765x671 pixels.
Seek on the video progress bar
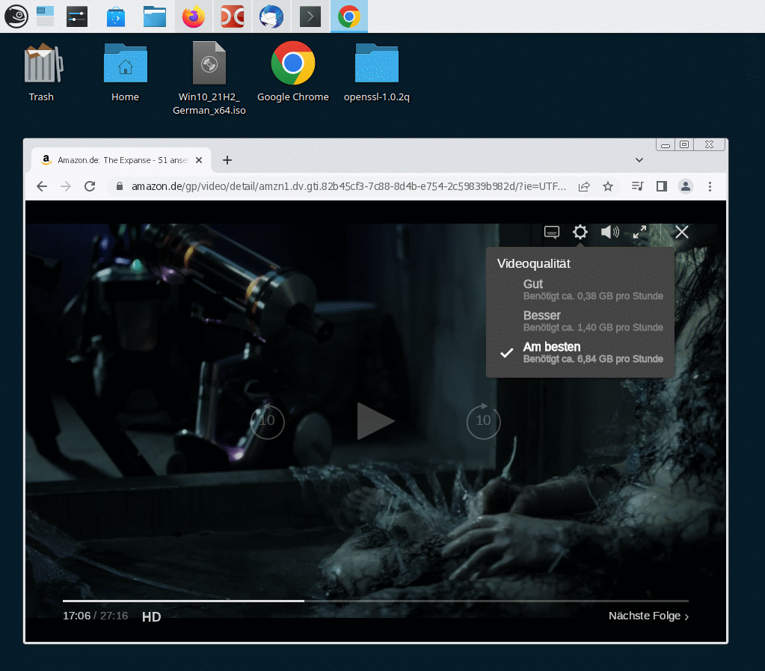(x=375, y=601)
